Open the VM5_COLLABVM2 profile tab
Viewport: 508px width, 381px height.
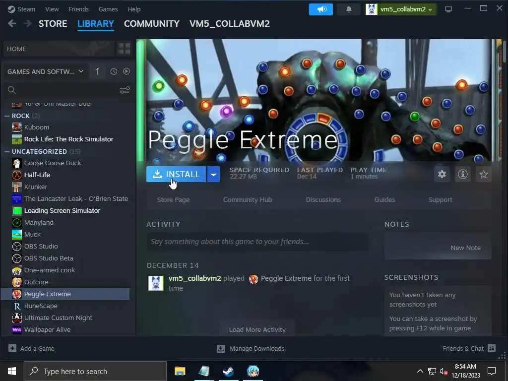point(229,24)
